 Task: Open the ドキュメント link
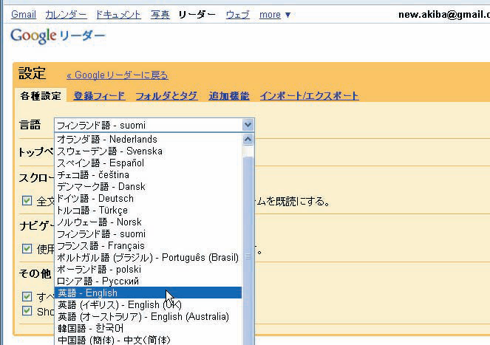click(x=118, y=14)
